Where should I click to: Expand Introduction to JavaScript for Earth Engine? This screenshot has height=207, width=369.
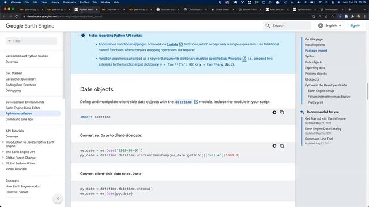click(x=3, y=142)
